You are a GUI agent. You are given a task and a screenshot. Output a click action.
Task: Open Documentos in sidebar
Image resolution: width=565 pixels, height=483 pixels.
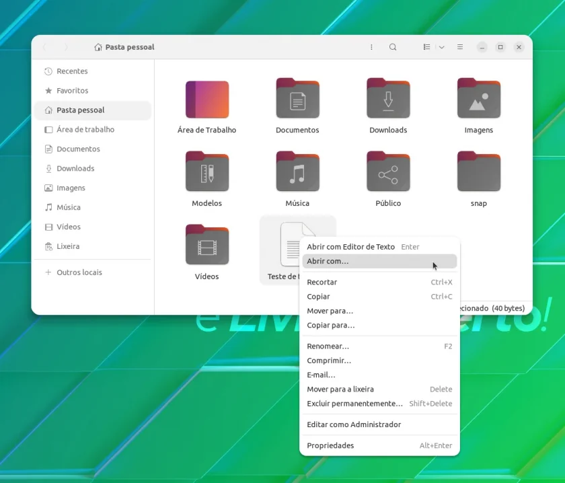pos(93,149)
